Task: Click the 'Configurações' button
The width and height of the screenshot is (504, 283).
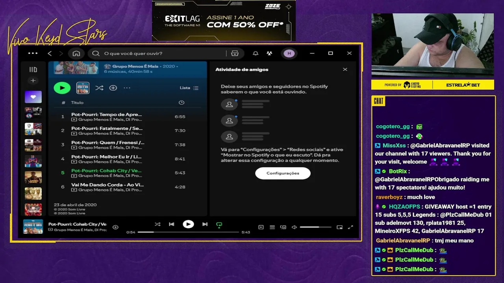Action: coord(283,173)
